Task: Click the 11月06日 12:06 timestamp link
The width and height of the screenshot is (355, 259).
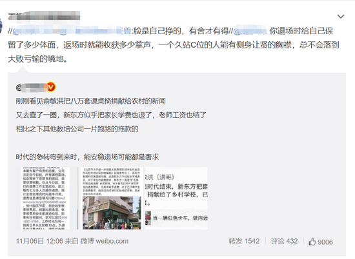Action: point(39,241)
